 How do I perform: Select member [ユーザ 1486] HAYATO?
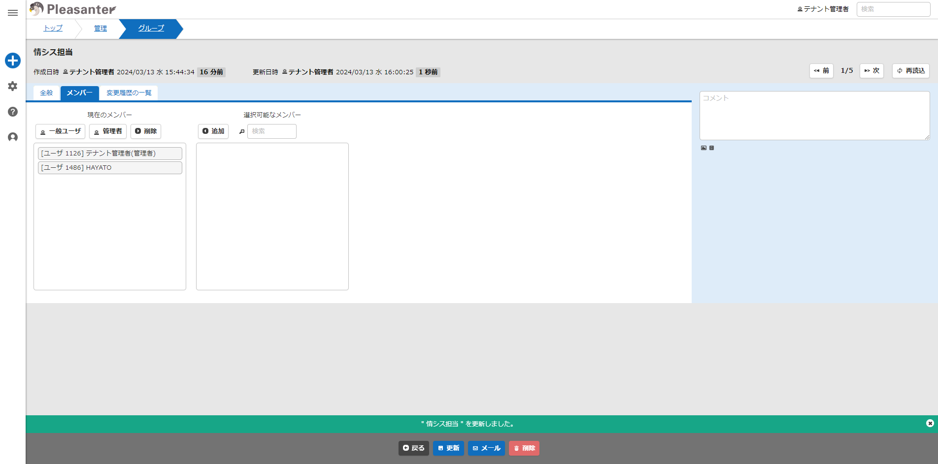(x=110, y=168)
